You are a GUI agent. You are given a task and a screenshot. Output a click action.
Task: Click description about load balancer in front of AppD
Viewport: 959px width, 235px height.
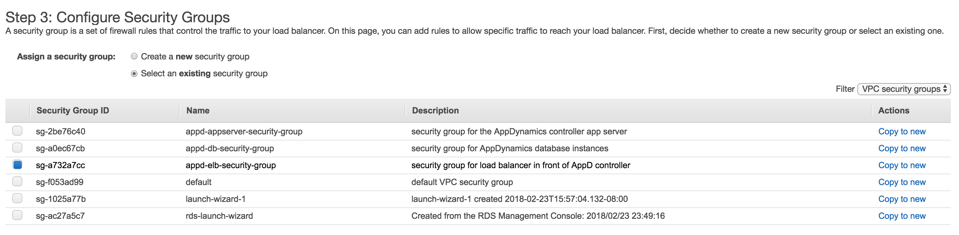click(521, 165)
